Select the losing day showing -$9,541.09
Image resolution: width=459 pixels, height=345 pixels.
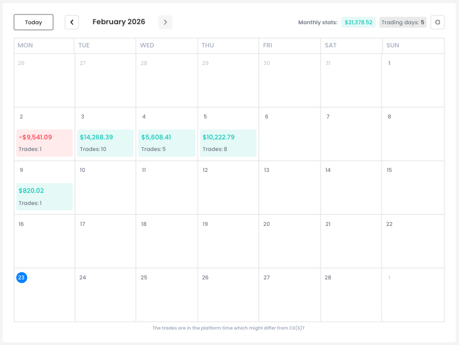tap(44, 142)
